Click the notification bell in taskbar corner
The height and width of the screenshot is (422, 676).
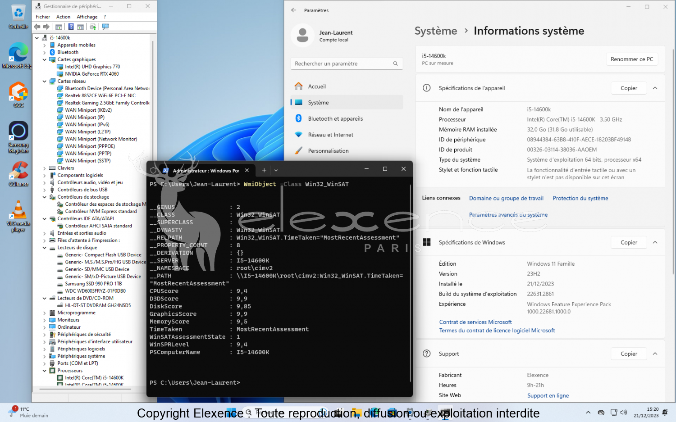[665, 412]
